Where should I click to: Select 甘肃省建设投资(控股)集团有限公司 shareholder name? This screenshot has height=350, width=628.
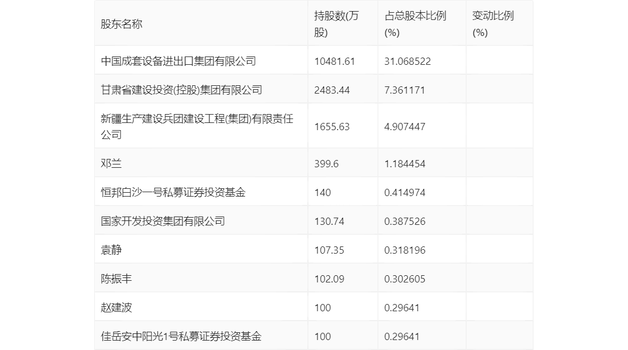click(x=182, y=90)
